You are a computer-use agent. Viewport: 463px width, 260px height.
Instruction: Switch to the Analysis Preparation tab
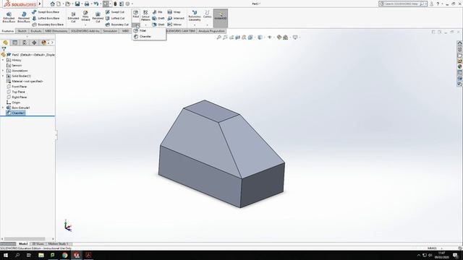coord(211,31)
